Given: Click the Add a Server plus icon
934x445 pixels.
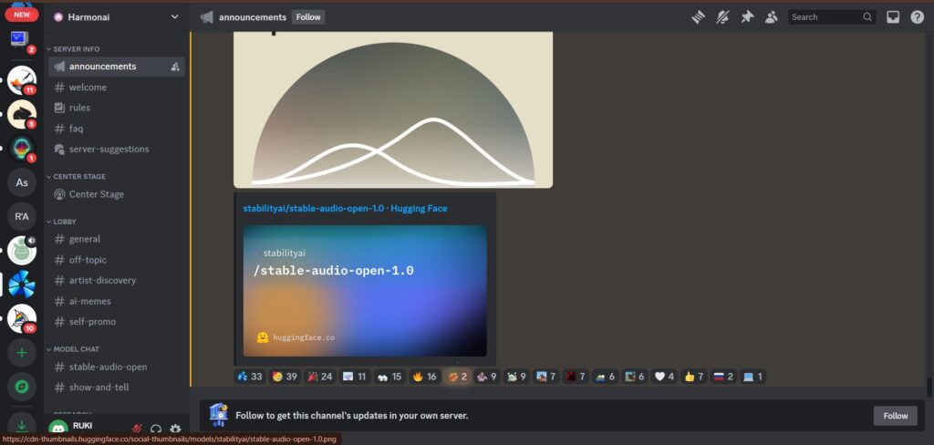Looking at the screenshot, I should coord(22,351).
